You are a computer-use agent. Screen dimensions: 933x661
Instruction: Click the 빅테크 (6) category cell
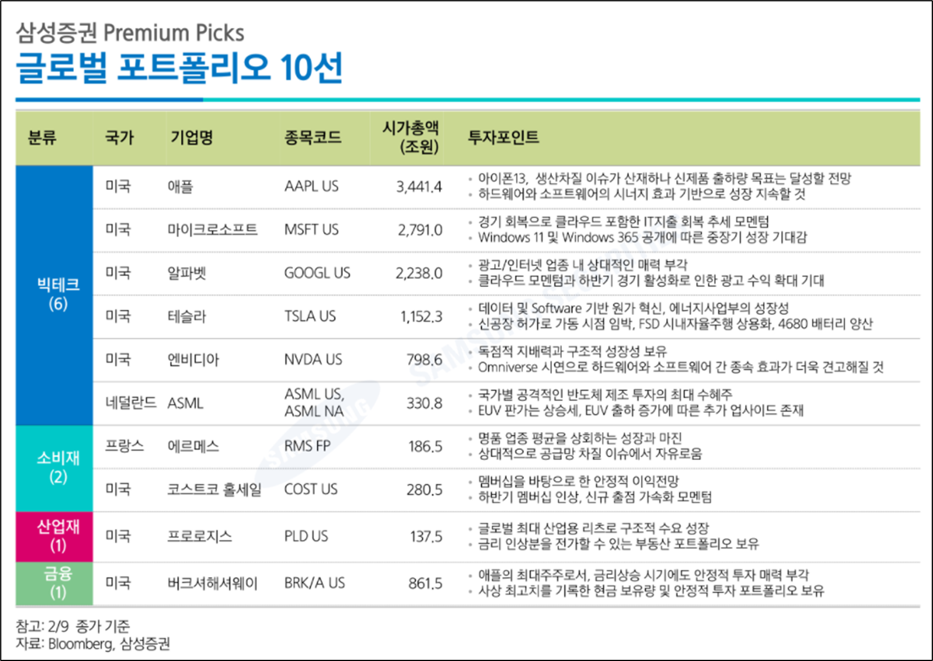click(x=54, y=295)
